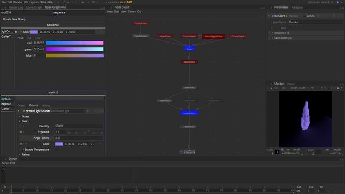Open the Go menu in Node Graph
The height and width of the screenshot is (194, 345).
tap(139, 12)
